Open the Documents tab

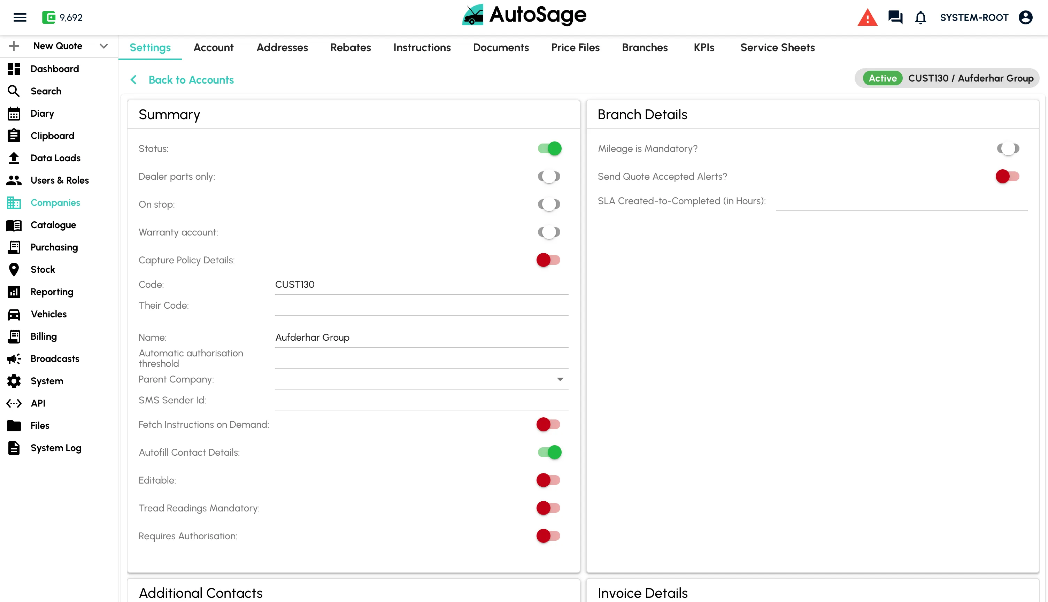coord(501,47)
